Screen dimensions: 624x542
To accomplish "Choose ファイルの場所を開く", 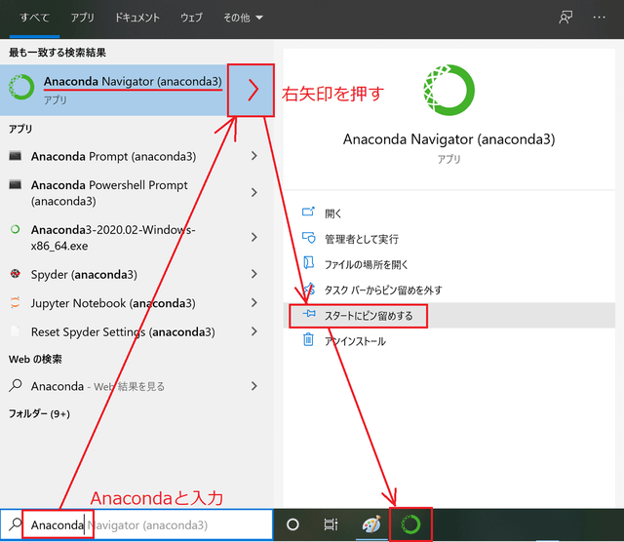I will pyautogui.click(x=367, y=264).
